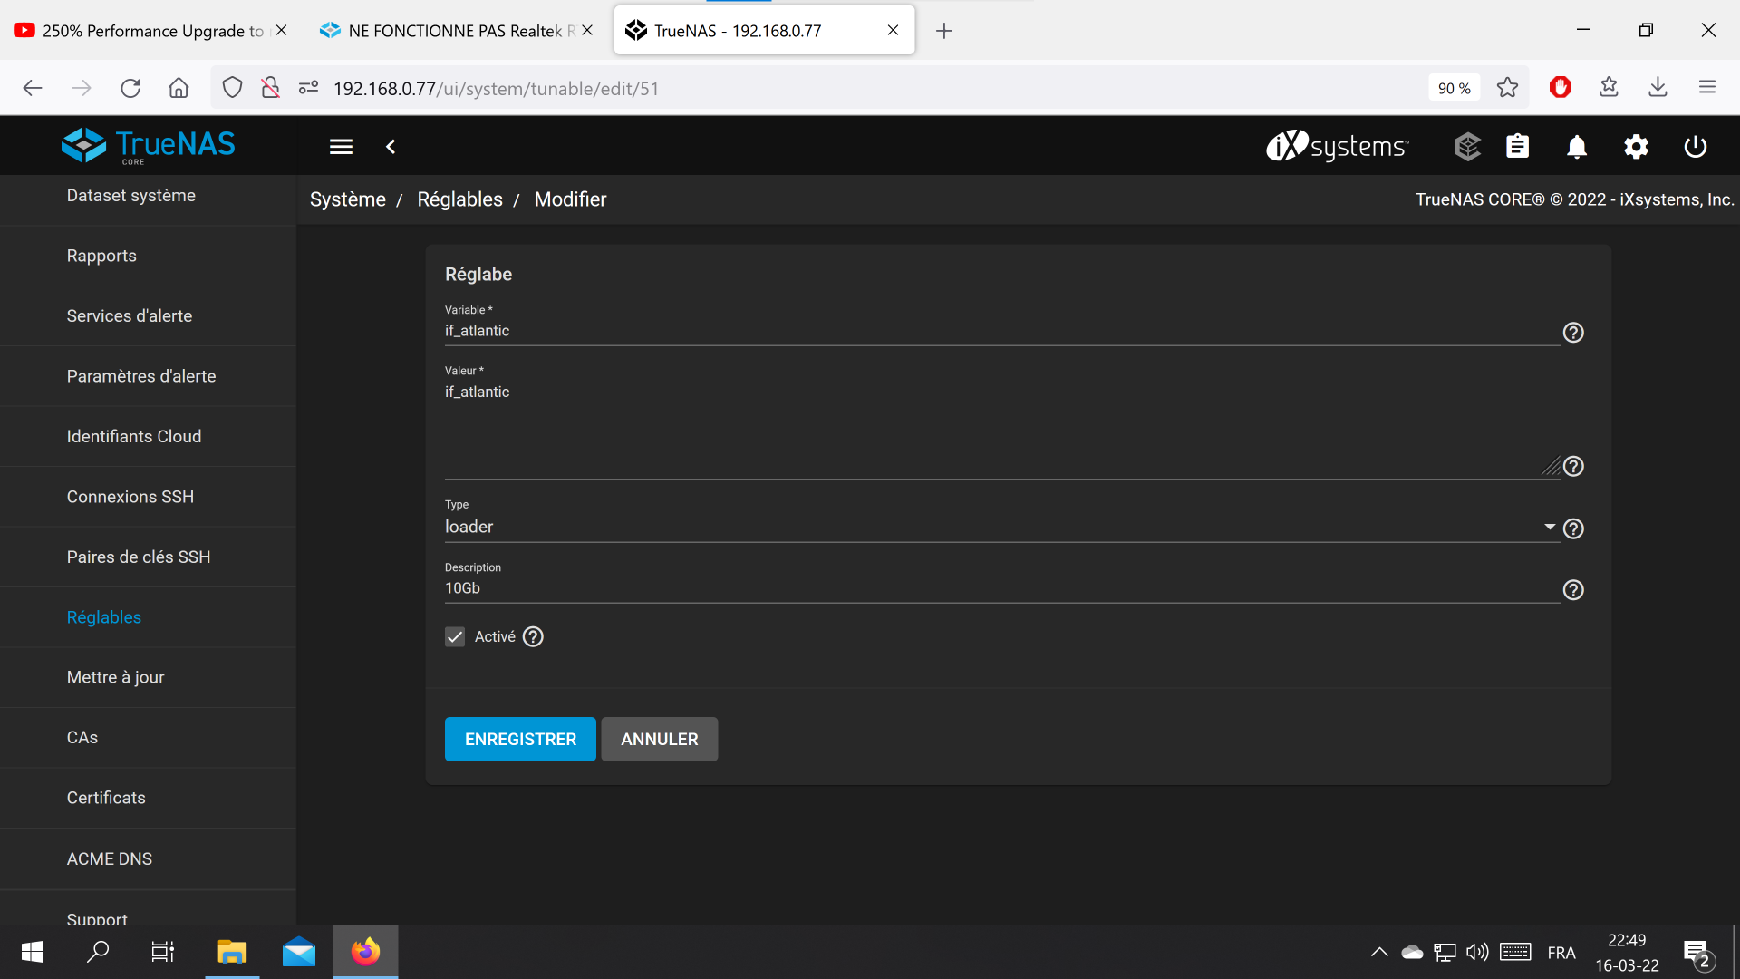Open Identifiants Cloud in sidebar
This screenshot has width=1740, height=979.
point(148,437)
